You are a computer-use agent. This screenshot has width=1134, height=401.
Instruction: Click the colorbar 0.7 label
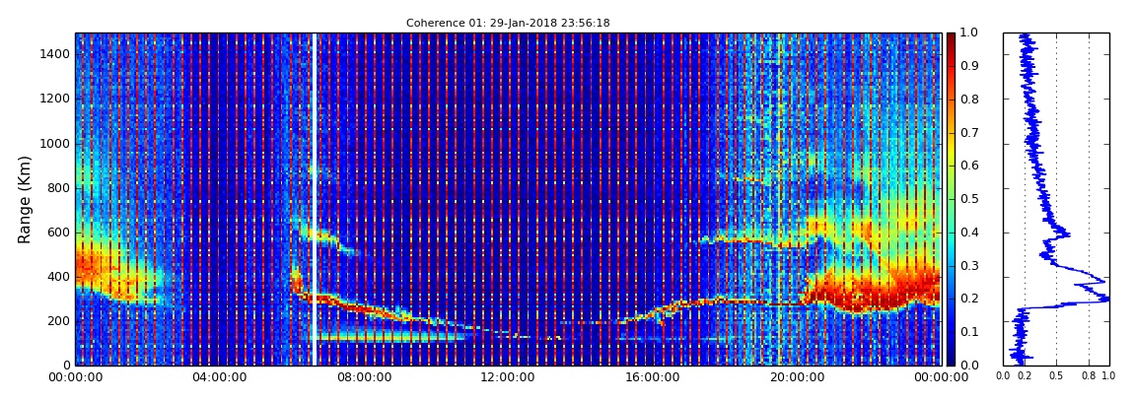click(967, 133)
